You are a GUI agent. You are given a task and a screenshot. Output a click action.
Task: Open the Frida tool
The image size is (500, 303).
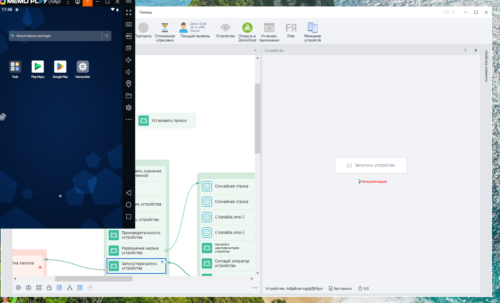click(x=291, y=31)
